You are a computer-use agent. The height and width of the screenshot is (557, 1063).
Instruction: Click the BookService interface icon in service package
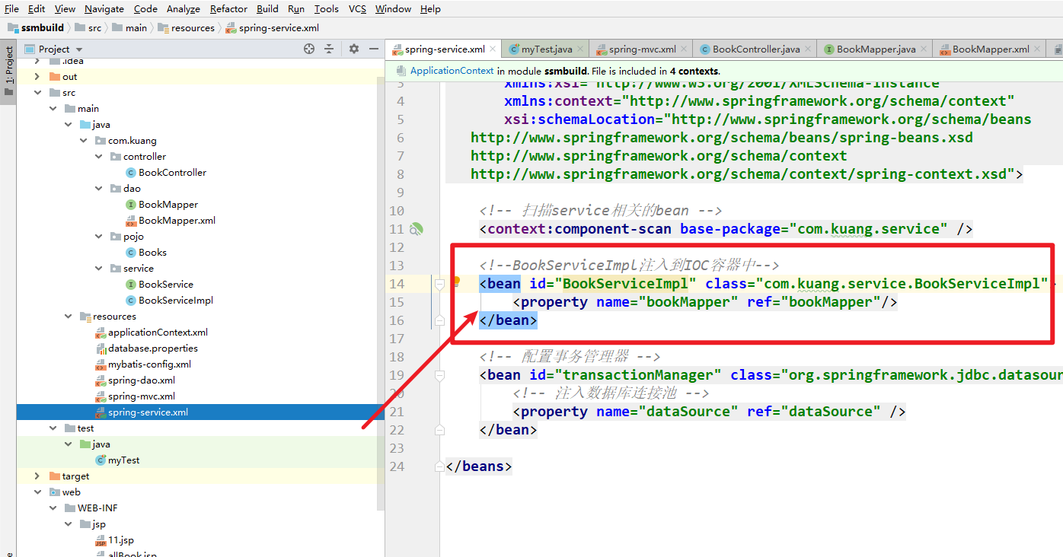131,284
